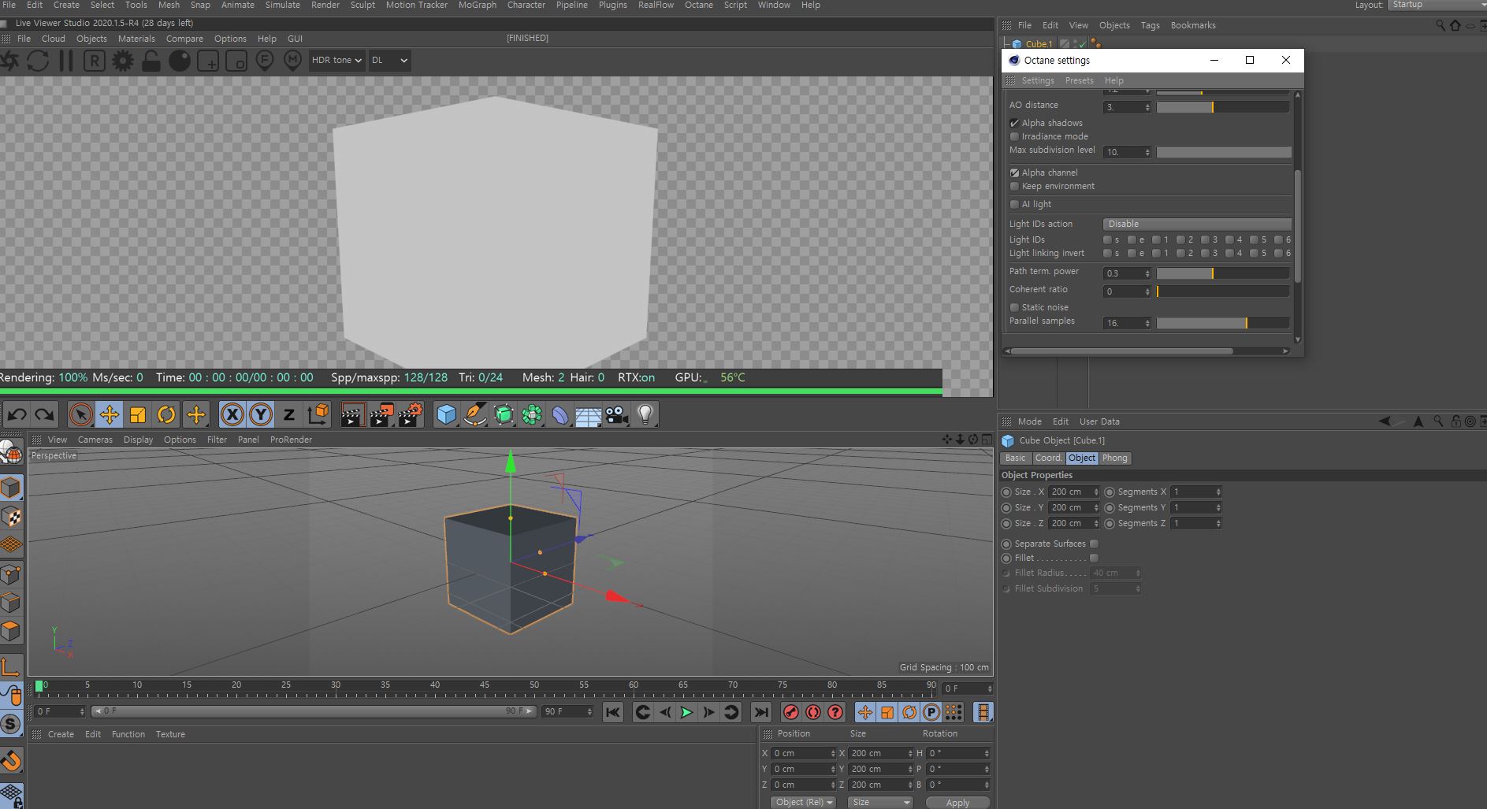
Task: Toggle X axis lock
Action: pyautogui.click(x=232, y=414)
